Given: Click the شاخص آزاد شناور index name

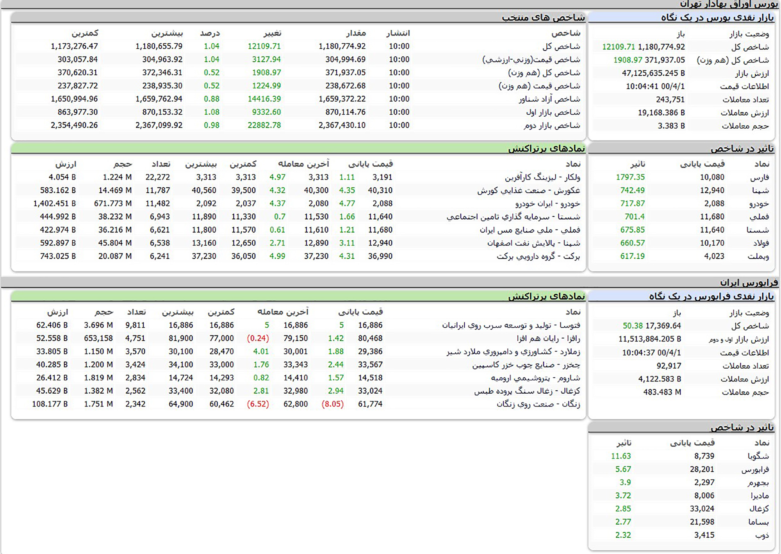Looking at the screenshot, I should point(549,99).
